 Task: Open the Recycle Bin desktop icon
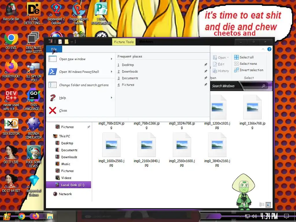[11, 12]
